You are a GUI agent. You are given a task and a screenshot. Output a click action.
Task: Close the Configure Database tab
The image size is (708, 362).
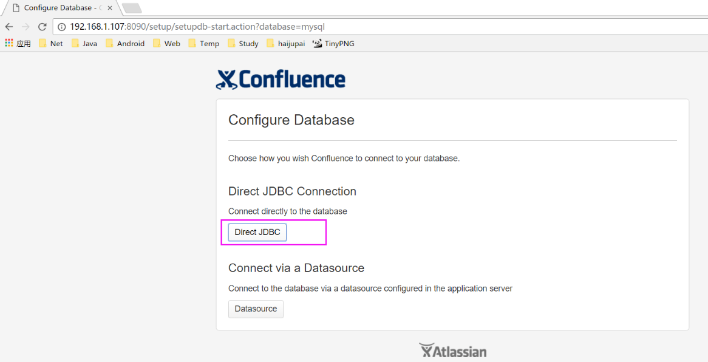click(x=110, y=8)
